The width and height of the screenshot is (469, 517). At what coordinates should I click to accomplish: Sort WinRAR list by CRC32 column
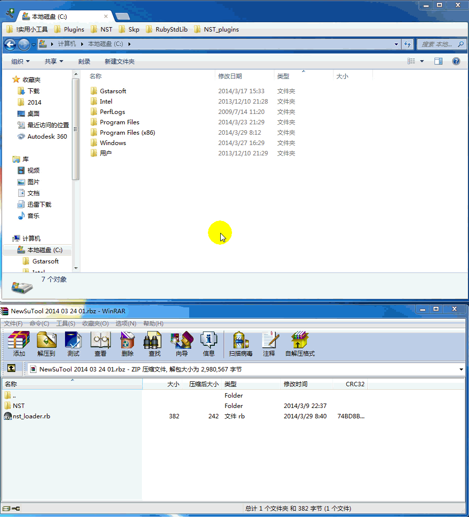[x=350, y=384]
